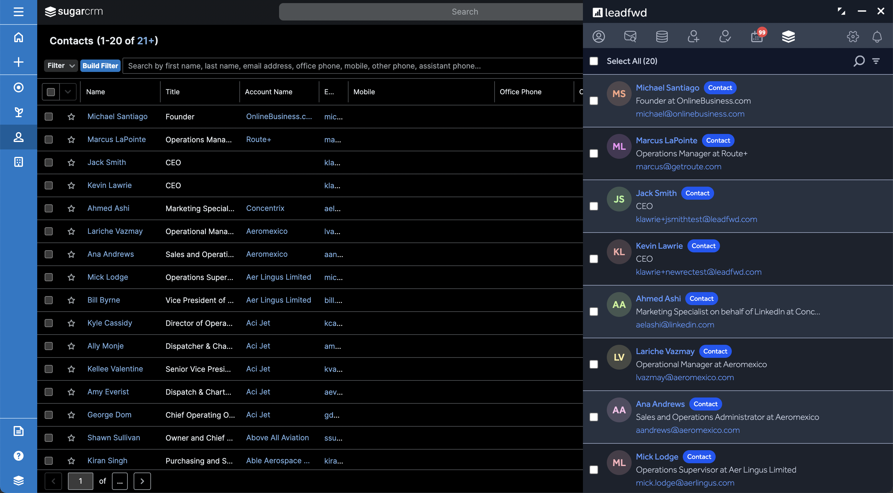Viewport: 893px width, 493px height.
Task: Open the Leads sprout icon in sidebar
Action: point(18,112)
